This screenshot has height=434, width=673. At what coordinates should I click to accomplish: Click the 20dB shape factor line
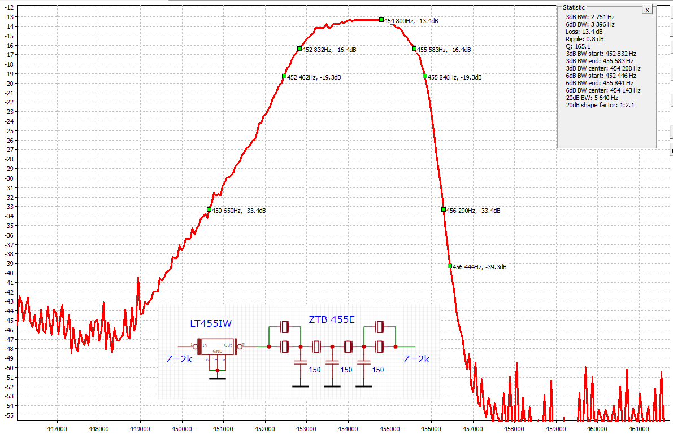pyautogui.click(x=600, y=105)
